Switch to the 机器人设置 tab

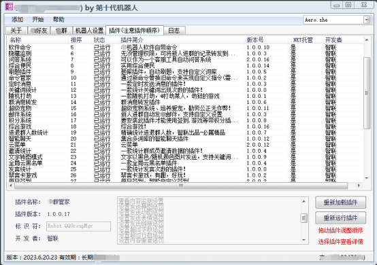click(89, 31)
